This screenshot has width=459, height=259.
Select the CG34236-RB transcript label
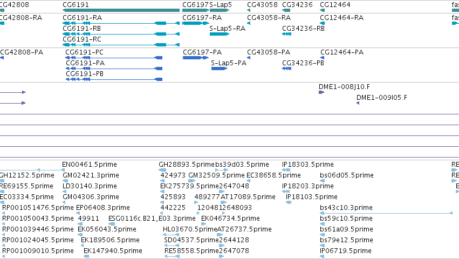(303, 29)
